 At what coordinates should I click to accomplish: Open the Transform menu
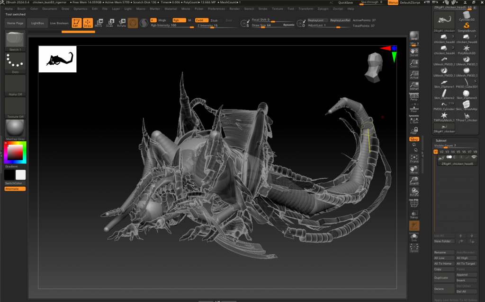coord(305,9)
